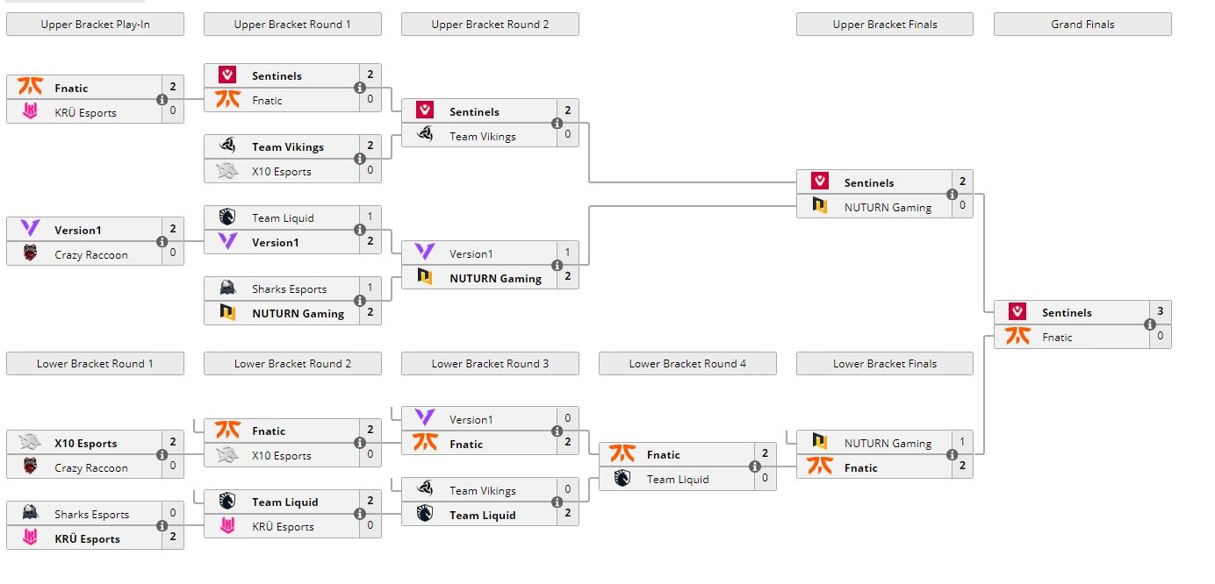Expand details for Sentinels versus Team Vikings

(556, 124)
